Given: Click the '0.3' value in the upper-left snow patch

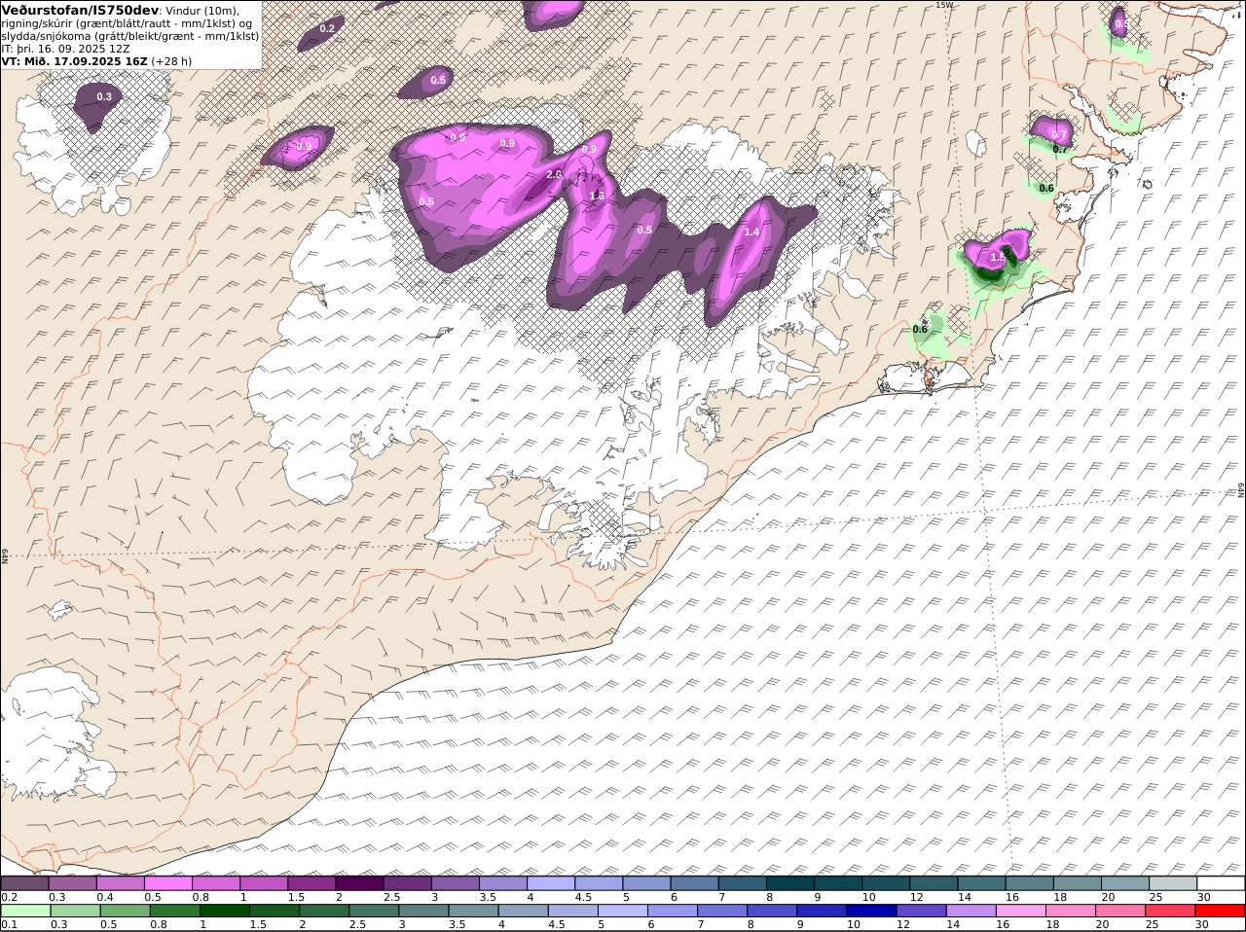Looking at the screenshot, I should pyautogui.click(x=104, y=97).
